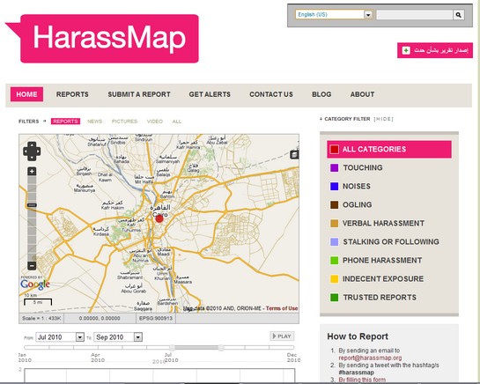Open the map layer switcher icon

(294, 155)
